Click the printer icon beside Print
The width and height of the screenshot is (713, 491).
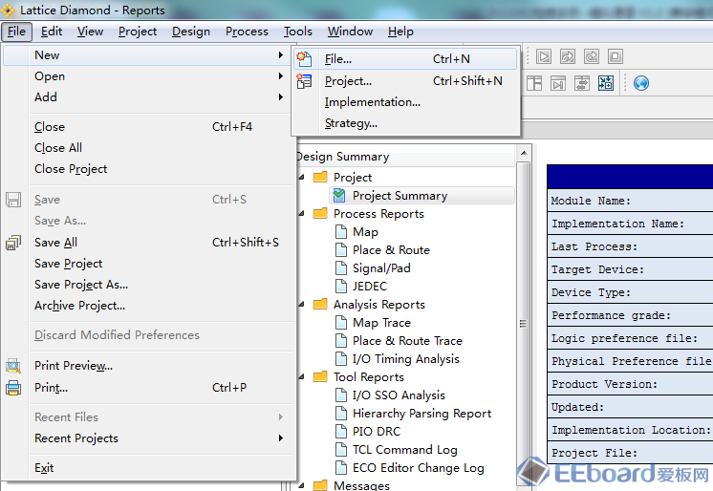click(x=13, y=388)
